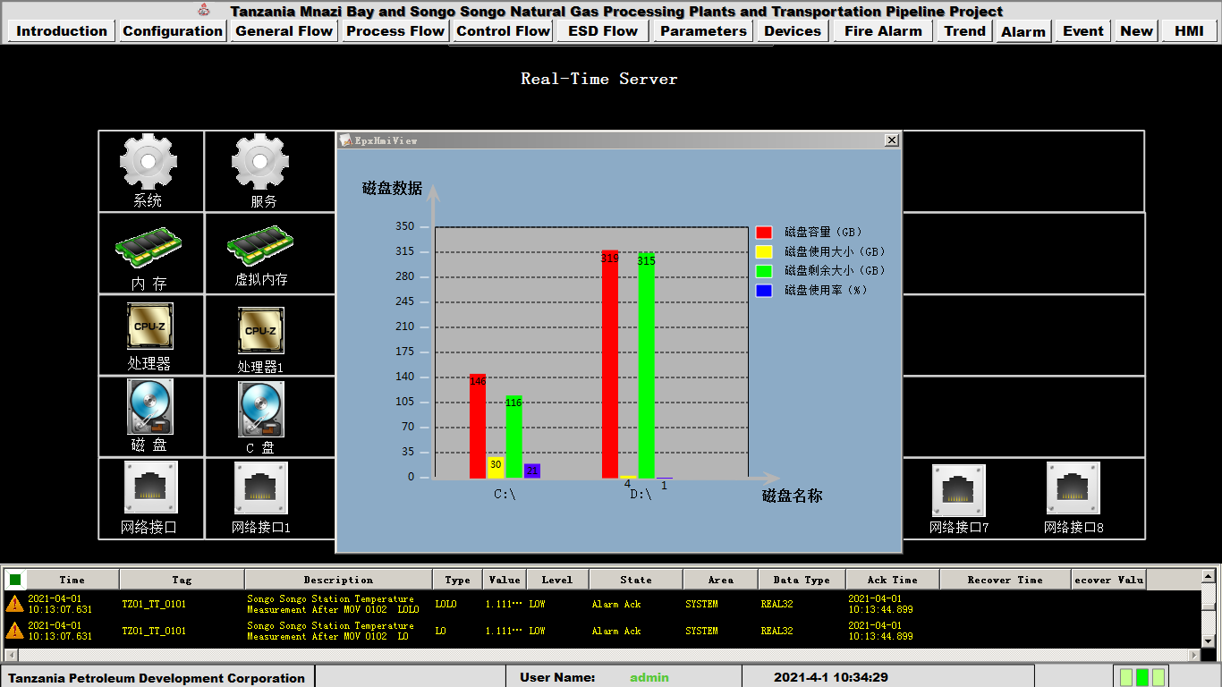Click the red 磁盘容量 legend swatch
The image size is (1222, 687).
click(x=764, y=233)
